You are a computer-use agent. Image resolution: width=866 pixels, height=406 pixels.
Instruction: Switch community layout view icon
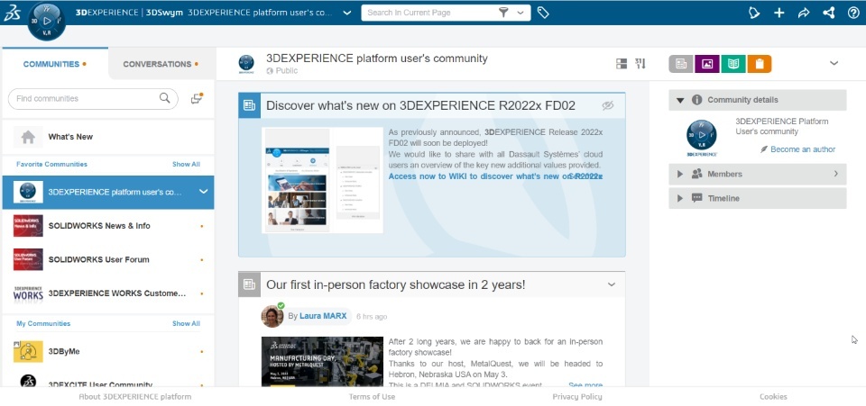pos(622,64)
